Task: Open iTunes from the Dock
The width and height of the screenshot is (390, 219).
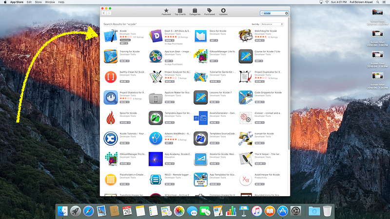Action: 257,211
